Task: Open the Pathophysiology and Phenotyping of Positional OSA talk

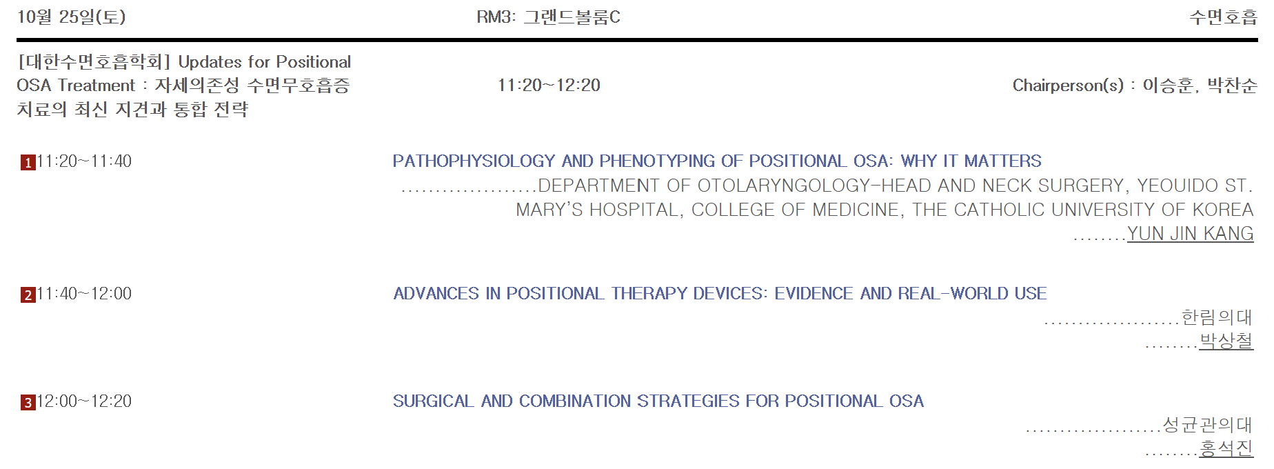Action: [x=716, y=161]
